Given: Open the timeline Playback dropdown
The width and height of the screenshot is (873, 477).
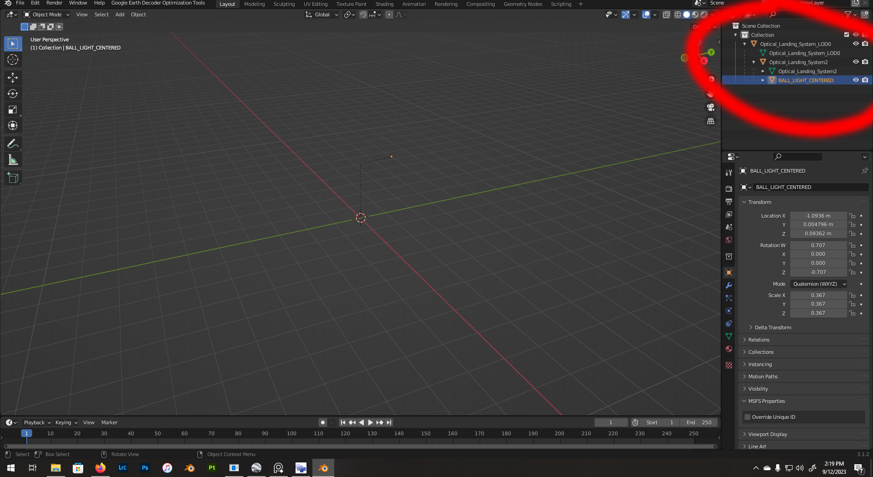Looking at the screenshot, I should click(x=37, y=422).
